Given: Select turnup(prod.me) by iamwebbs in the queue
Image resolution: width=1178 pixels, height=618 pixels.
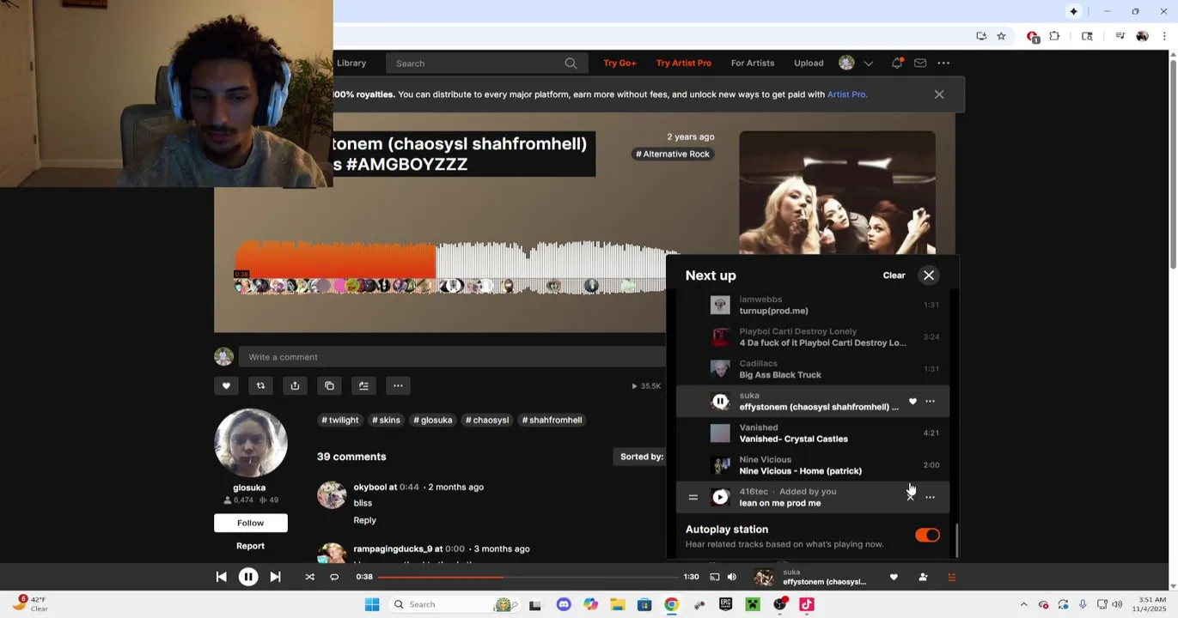Looking at the screenshot, I should 812,306.
